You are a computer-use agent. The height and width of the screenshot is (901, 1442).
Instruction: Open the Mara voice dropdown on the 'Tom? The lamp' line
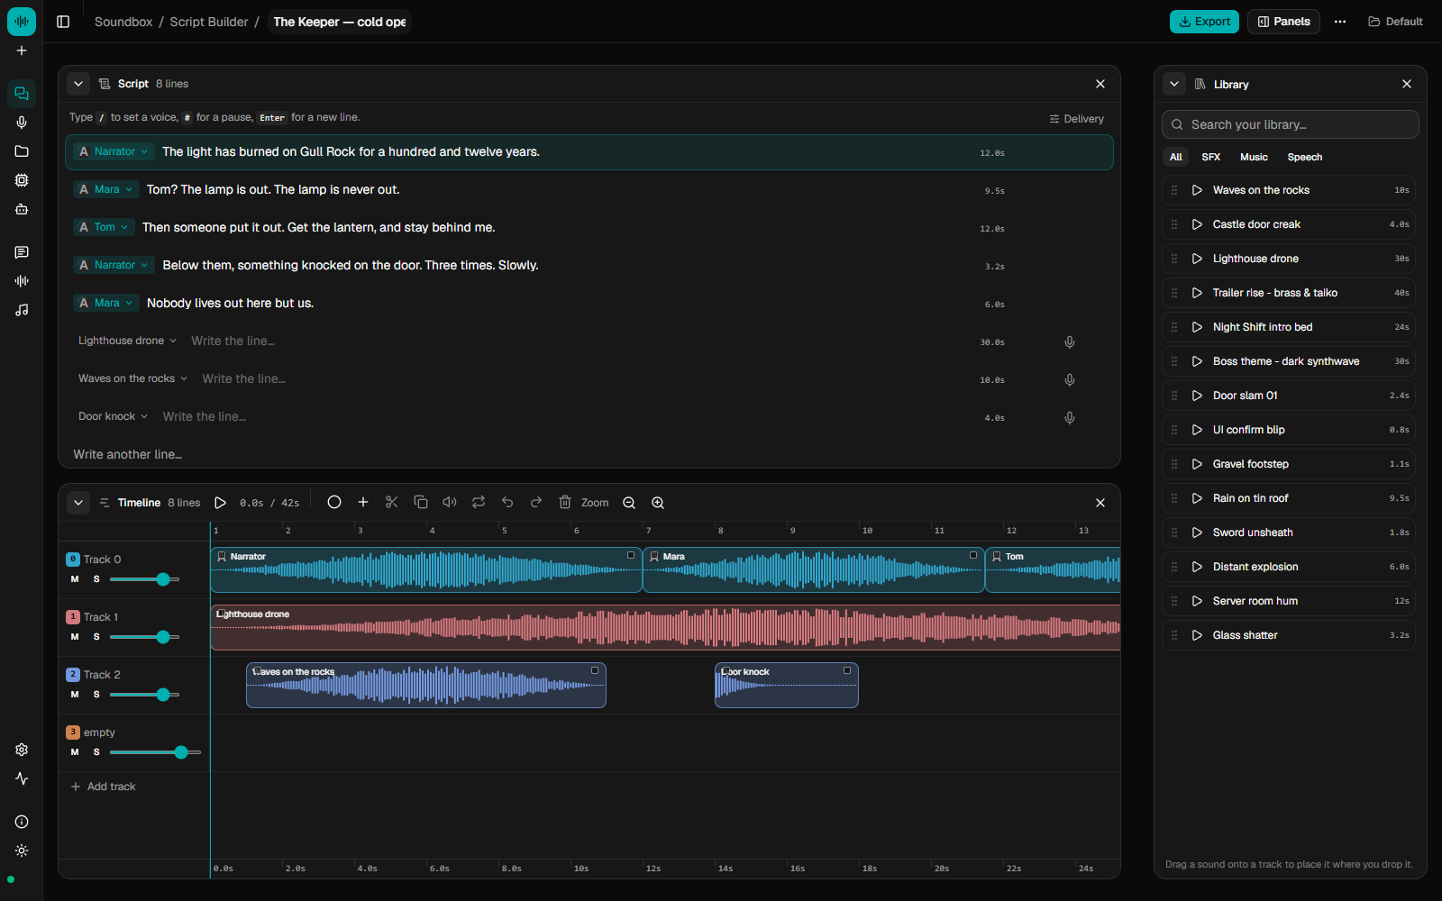click(x=106, y=189)
